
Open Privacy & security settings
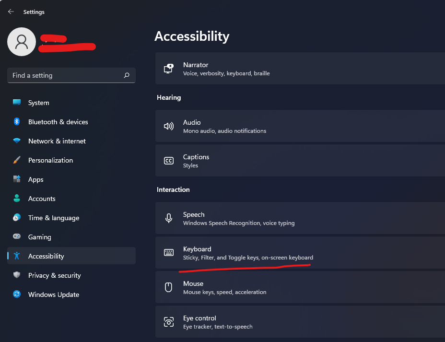(x=54, y=275)
